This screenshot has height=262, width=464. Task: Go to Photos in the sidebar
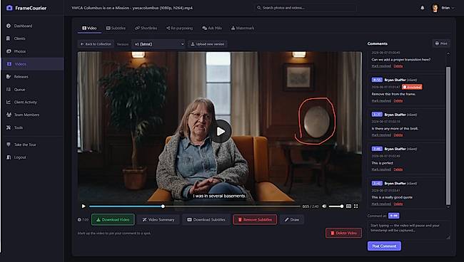[32, 51]
